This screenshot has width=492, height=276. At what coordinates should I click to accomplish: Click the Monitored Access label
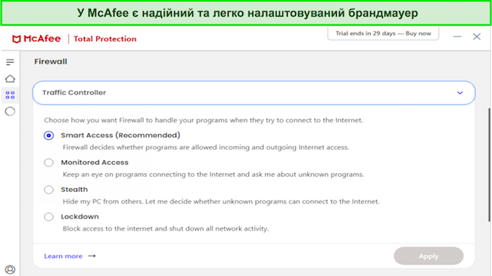(95, 163)
